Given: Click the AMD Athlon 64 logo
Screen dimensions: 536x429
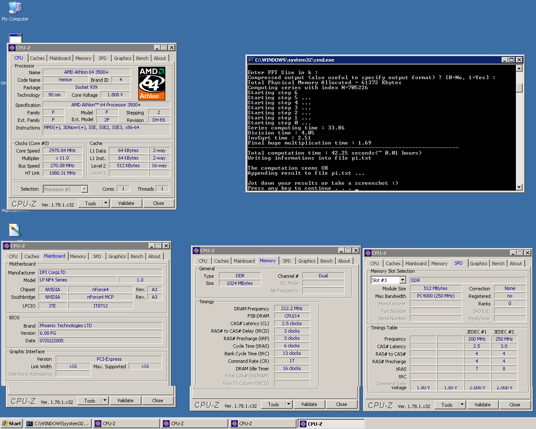Looking at the screenshot, I should (152, 83).
